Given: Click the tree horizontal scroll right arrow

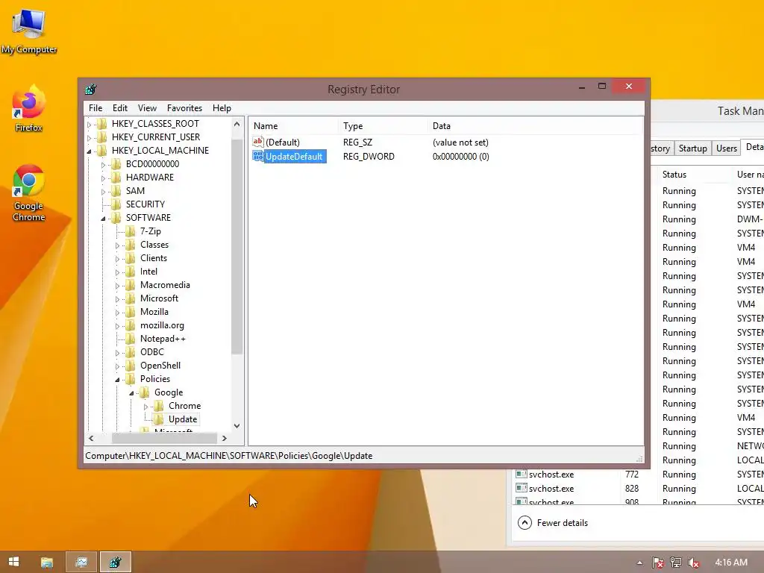Looking at the screenshot, I should point(224,439).
